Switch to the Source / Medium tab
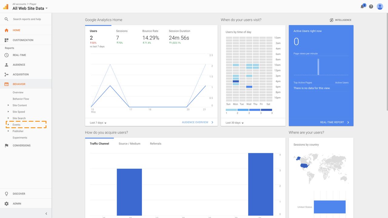The height and width of the screenshot is (218, 388). (x=129, y=144)
